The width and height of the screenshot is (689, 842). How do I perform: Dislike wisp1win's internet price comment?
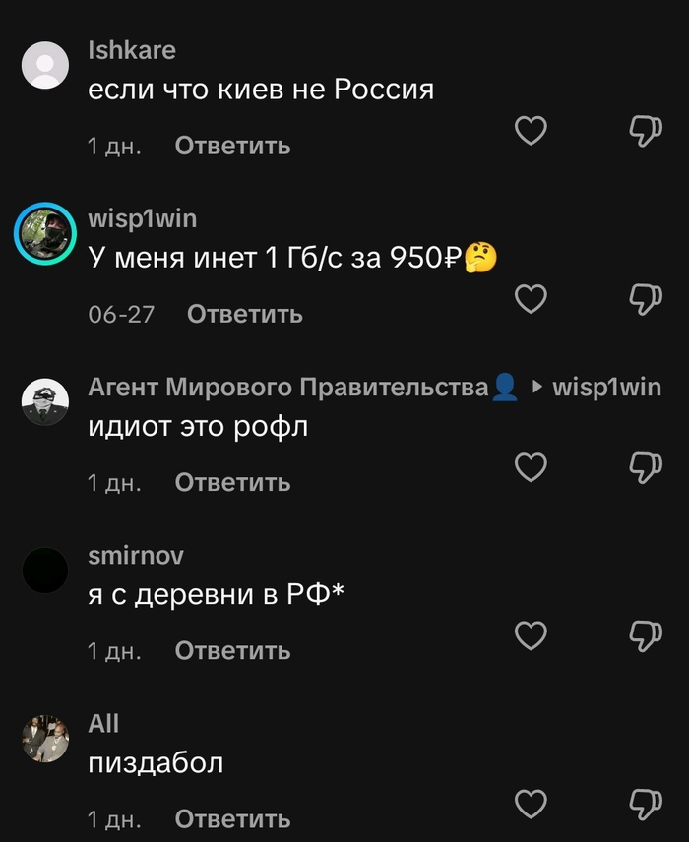tap(646, 299)
